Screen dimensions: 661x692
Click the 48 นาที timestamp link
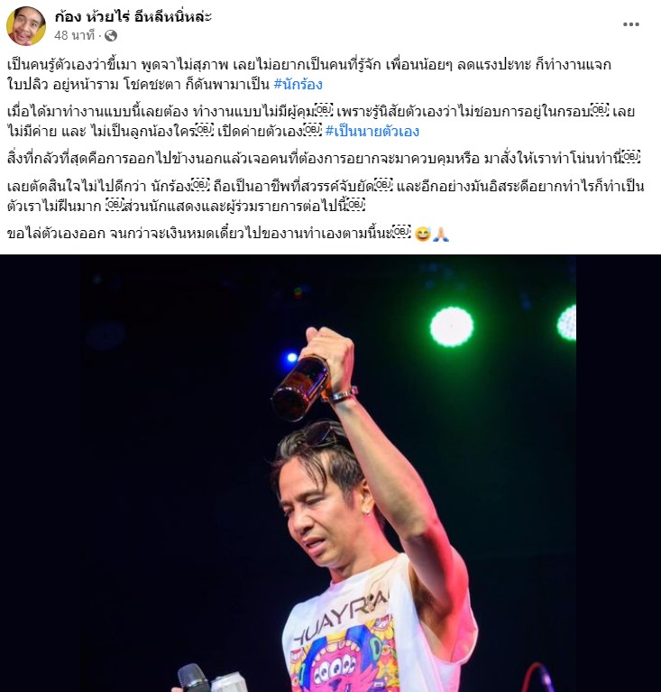pyautogui.click(x=75, y=35)
